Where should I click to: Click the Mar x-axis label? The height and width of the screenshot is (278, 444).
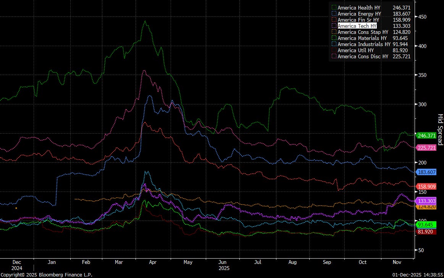click(x=119, y=262)
